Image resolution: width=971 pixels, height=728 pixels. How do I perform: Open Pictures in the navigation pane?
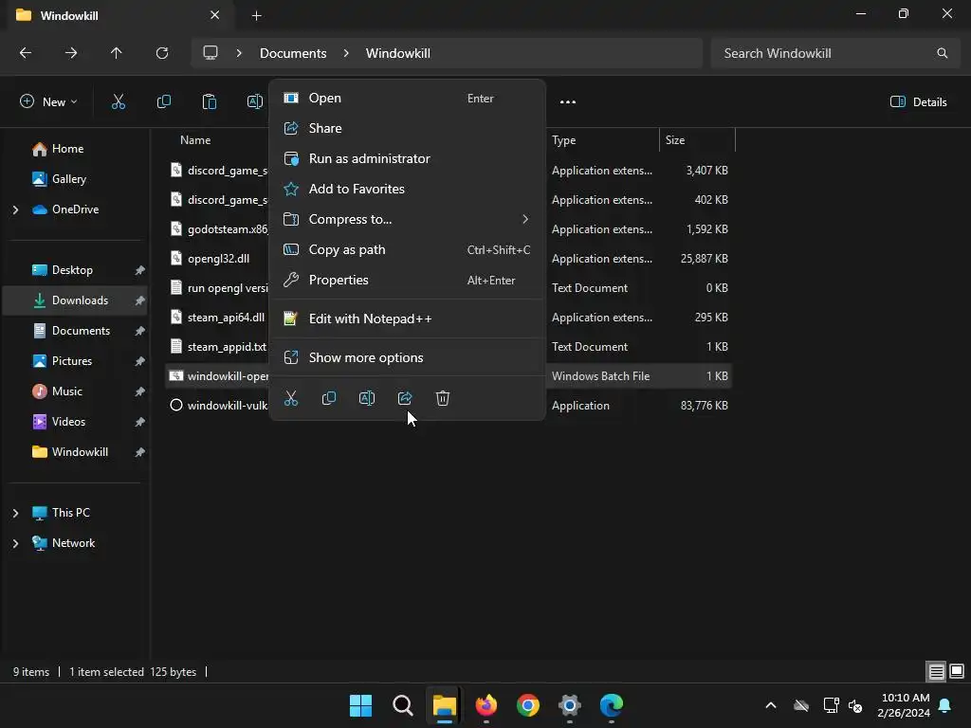pyautogui.click(x=72, y=361)
